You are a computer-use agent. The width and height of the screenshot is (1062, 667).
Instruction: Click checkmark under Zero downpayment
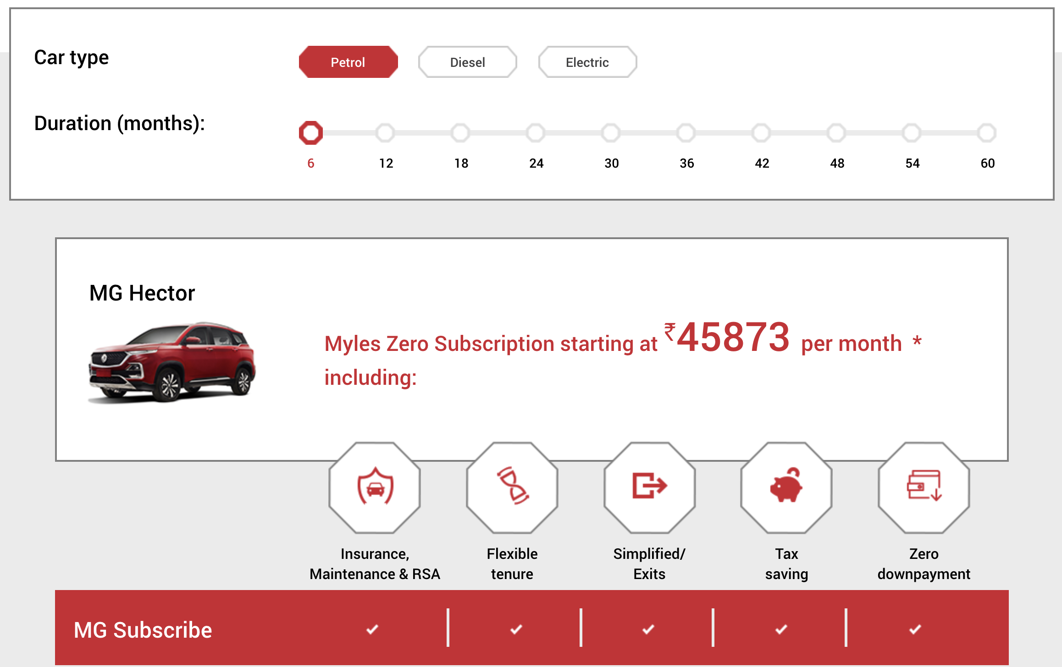915,629
